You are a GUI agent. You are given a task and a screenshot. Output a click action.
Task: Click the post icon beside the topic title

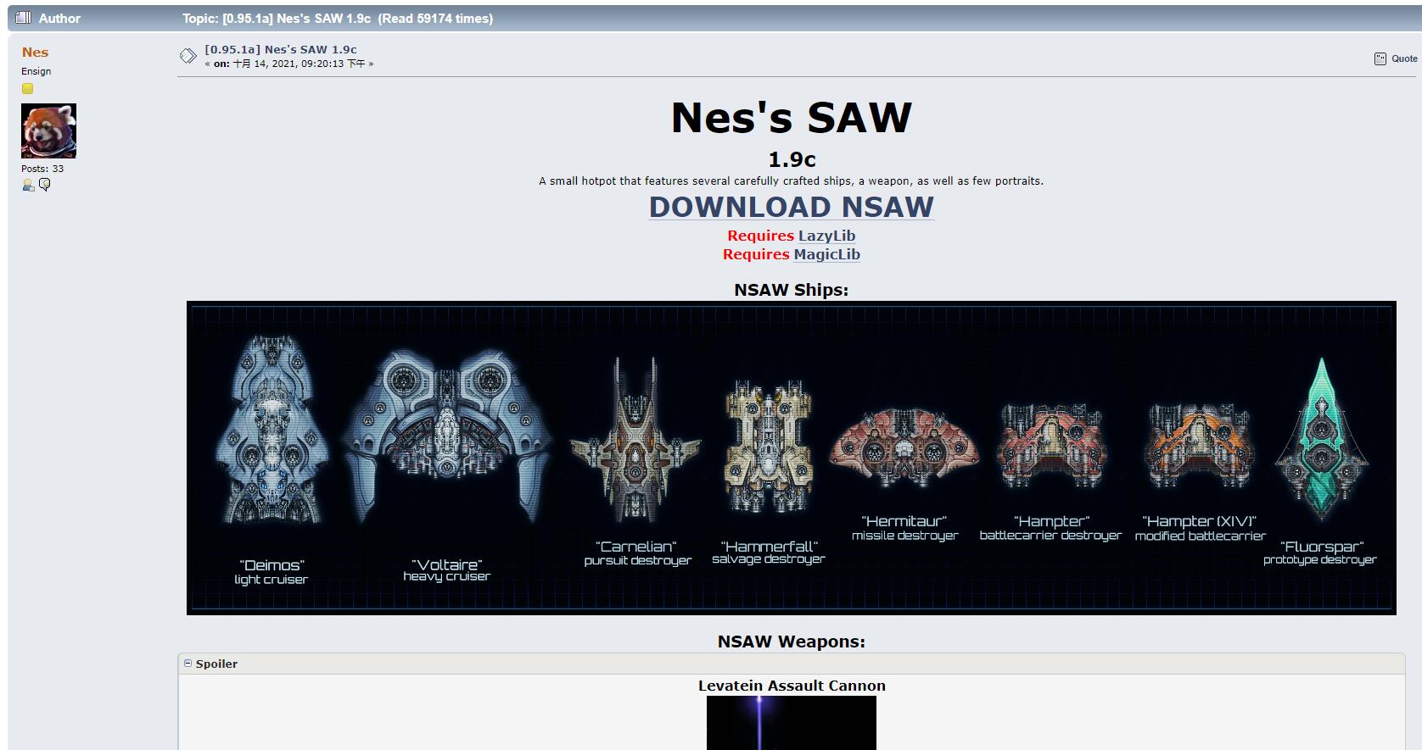[188, 56]
